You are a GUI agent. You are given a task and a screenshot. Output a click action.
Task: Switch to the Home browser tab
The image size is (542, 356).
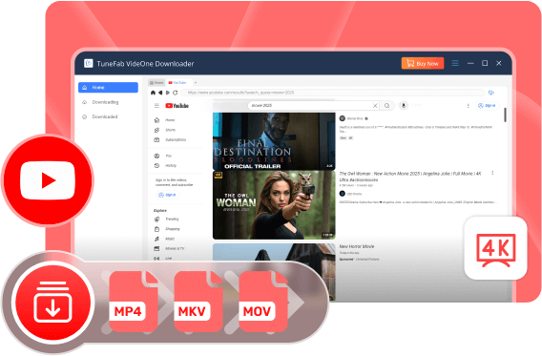156,83
